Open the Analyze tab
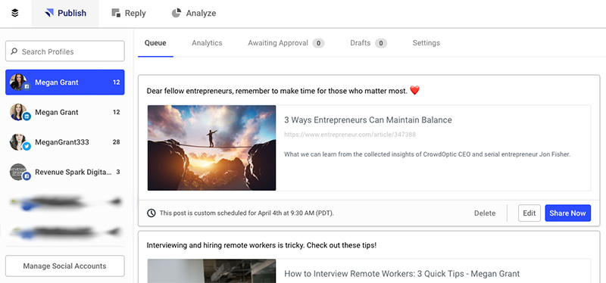Image resolution: width=606 pixels, height=283 pixels. click(x=194, y=13)
